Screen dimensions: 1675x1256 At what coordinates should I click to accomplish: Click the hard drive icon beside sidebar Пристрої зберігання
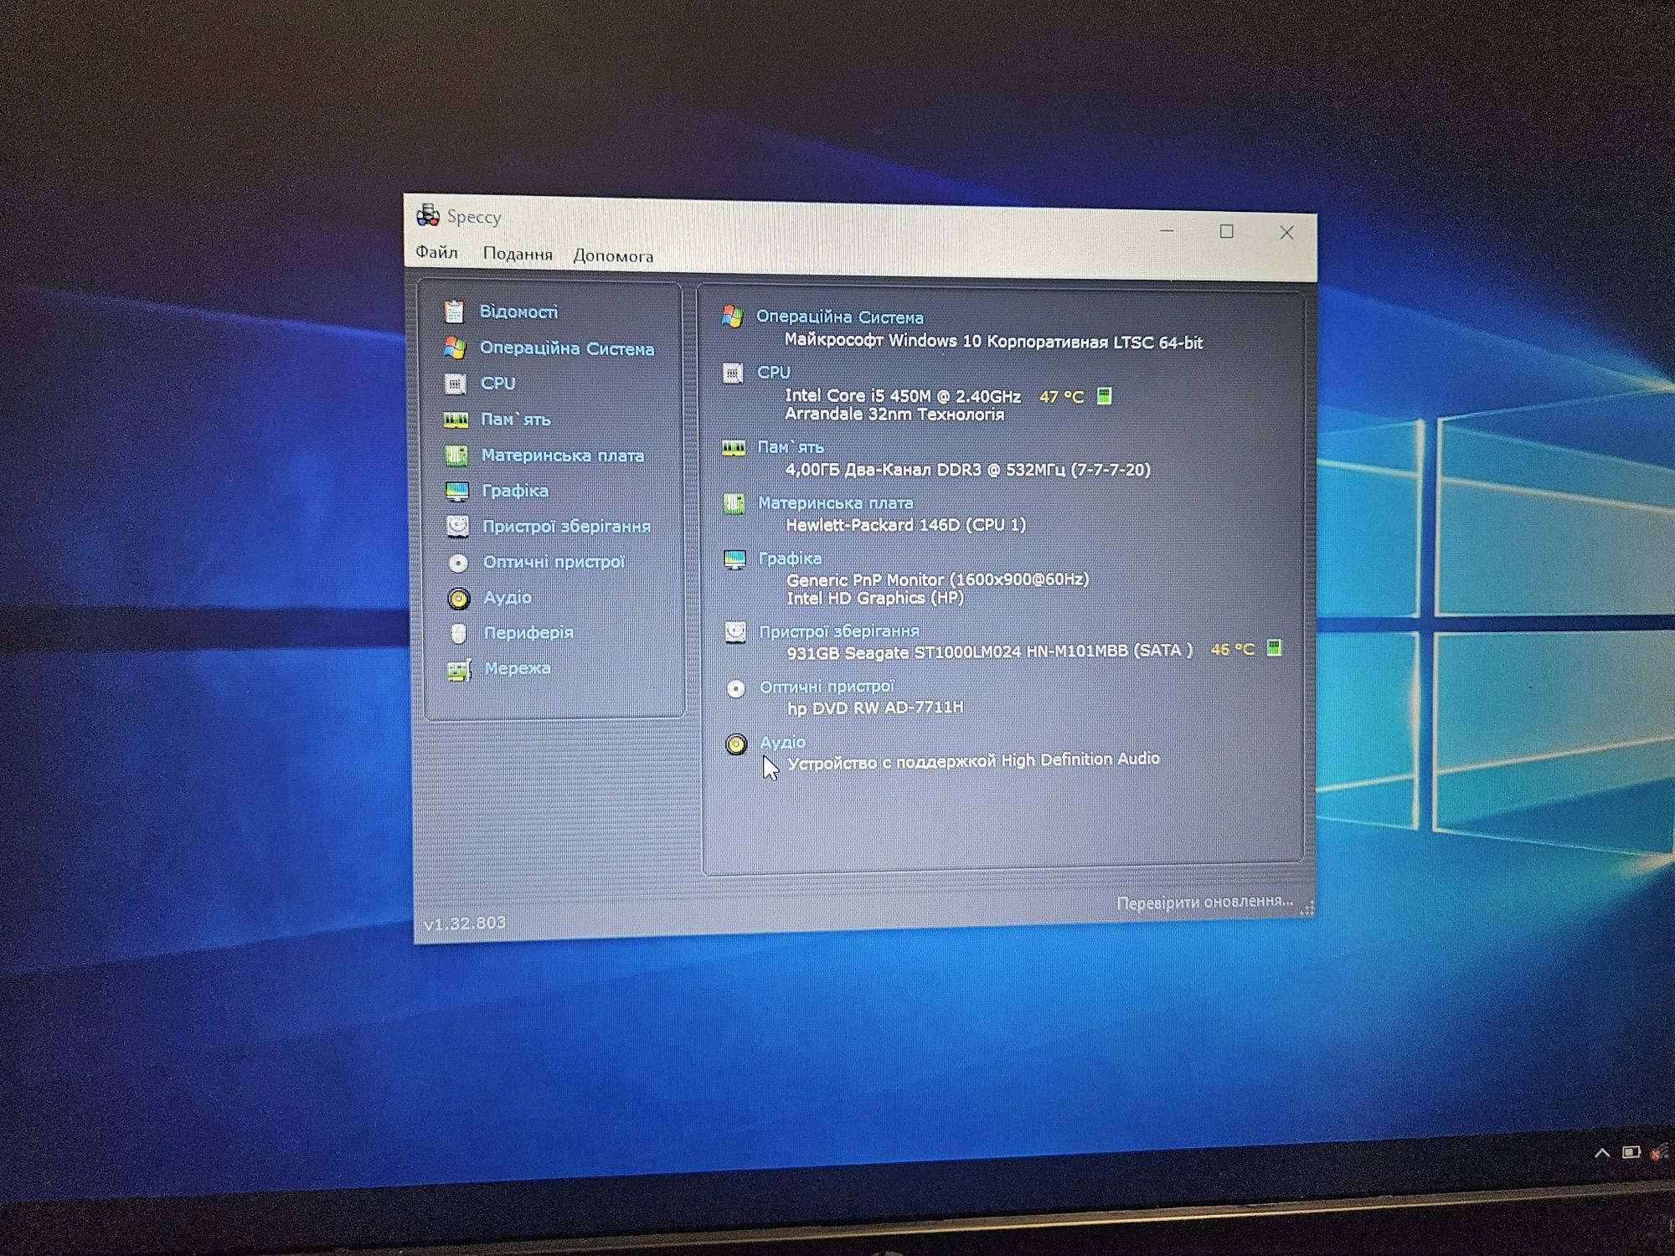coord(457,526)
